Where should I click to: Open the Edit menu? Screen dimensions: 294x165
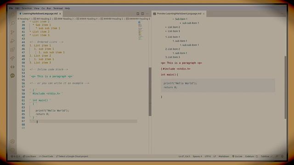click(x=17, y=8)
